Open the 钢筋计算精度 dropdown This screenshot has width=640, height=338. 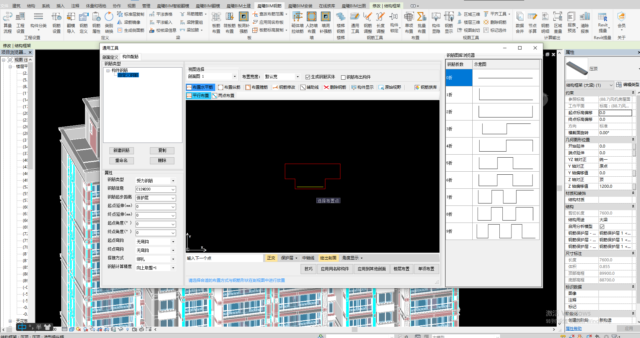click(x=173, y=268)
